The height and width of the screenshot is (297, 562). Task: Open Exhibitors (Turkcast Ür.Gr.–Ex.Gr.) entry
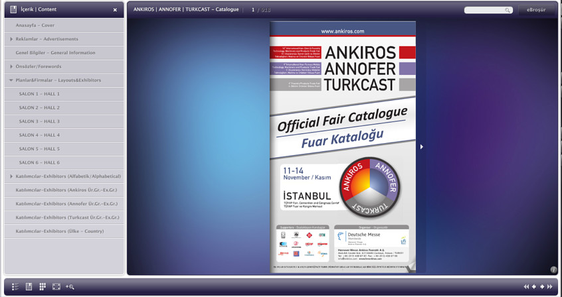tap(64, 217)
